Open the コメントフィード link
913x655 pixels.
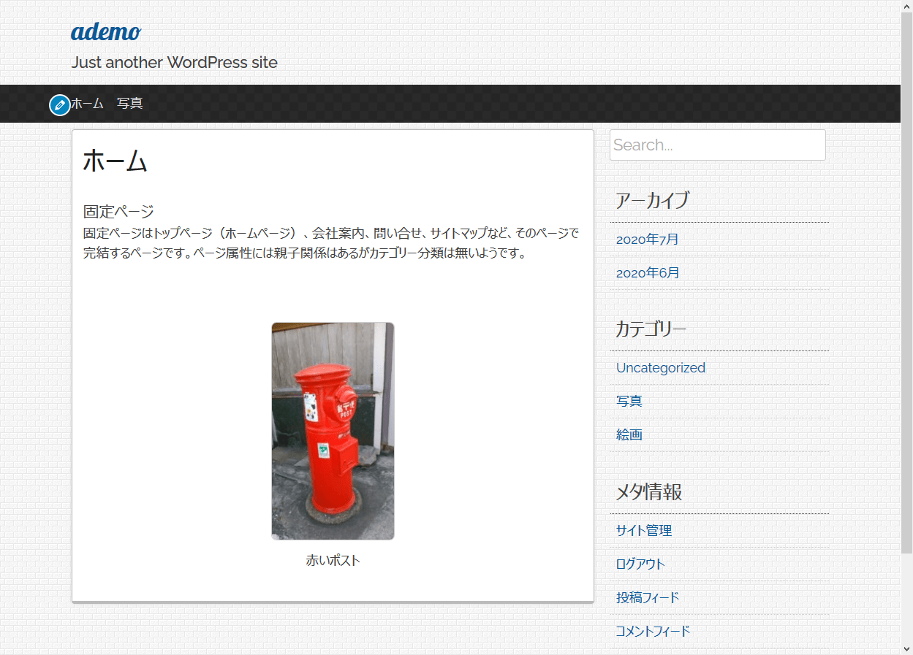(653, 632)
